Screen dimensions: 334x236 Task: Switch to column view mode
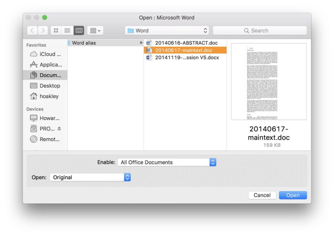pyautogui.click(x=79, y=30)
